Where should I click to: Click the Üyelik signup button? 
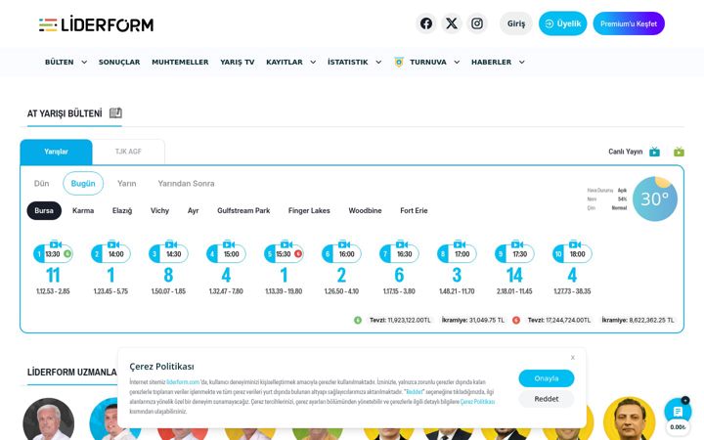click(x=562, y=23)
